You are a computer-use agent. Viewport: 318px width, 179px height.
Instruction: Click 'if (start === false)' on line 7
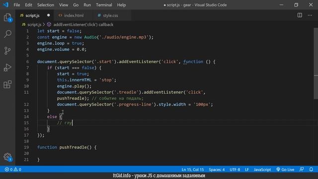pos(72,68)
